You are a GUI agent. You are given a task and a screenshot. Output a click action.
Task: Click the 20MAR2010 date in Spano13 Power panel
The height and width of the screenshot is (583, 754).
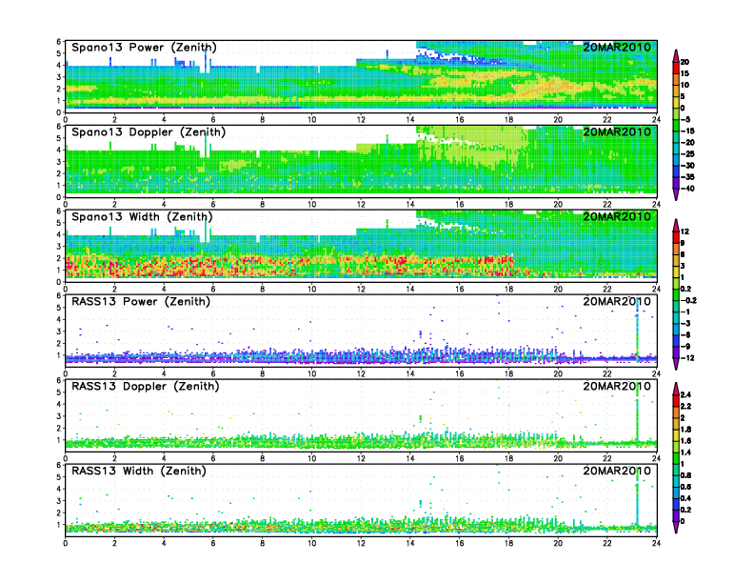point(617,47)
